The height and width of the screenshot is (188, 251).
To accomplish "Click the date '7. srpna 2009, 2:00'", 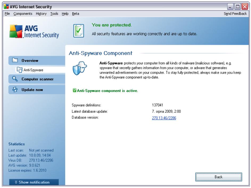I will 166,111.
